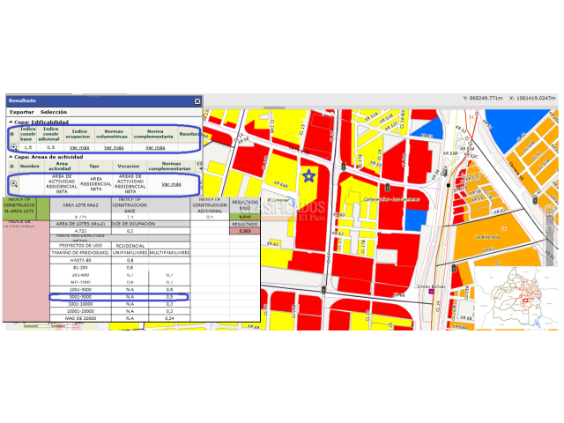Click the green select-all icon in Edificabilidad header
Image resolution: width=564 pixels, height=423 pixels.
click(11, 132)
